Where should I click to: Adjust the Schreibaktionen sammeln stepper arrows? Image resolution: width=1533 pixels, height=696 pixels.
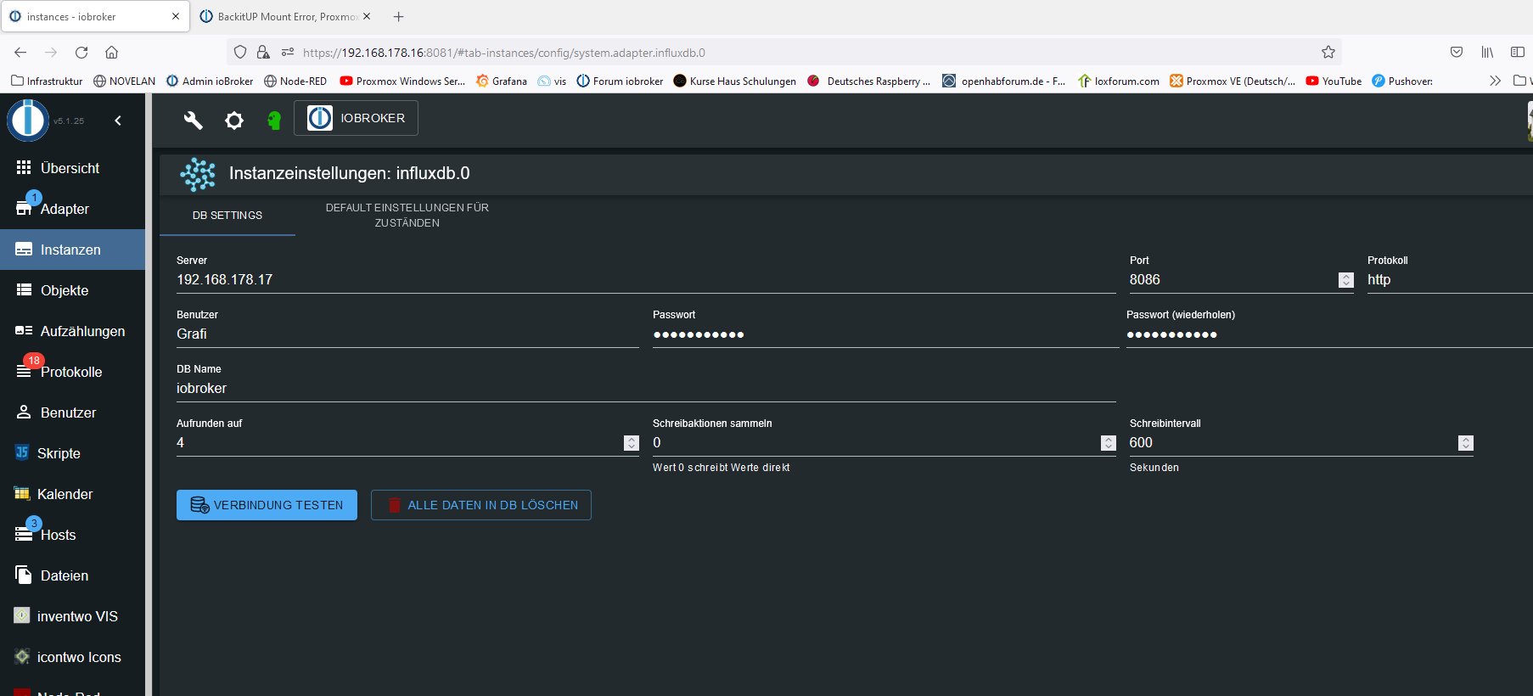pyautogui.click(x=1109, y=443)
